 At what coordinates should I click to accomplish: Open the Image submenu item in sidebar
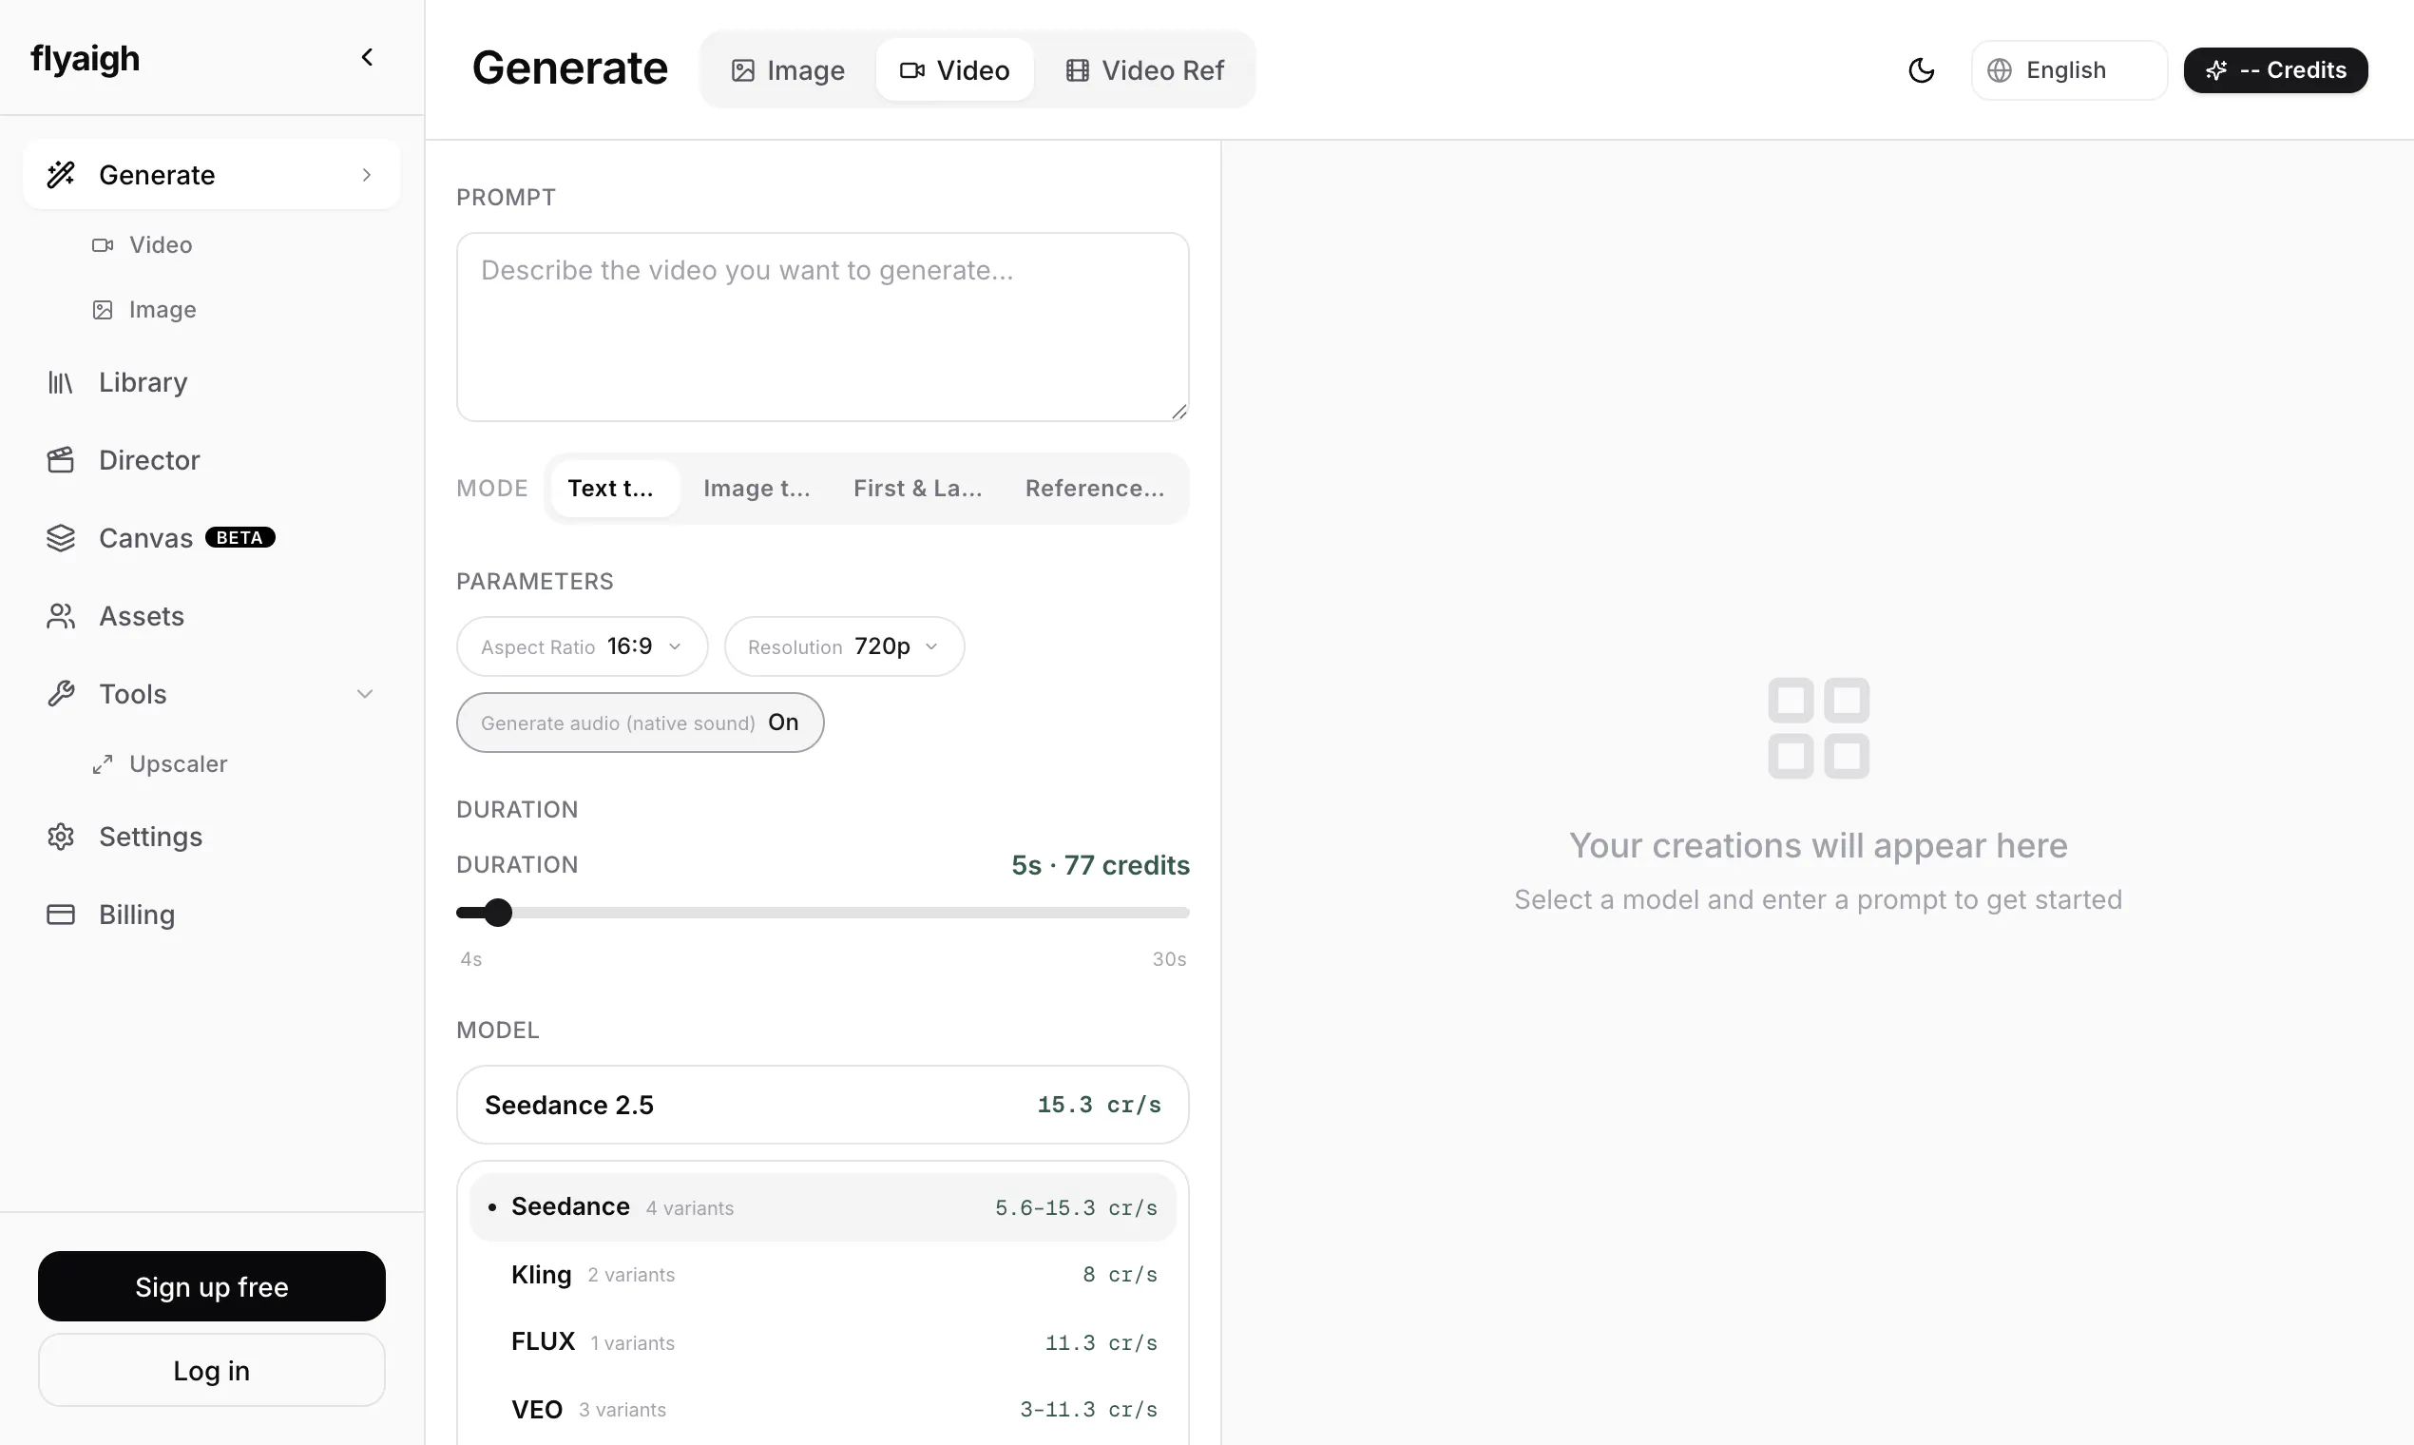[163, 310]
